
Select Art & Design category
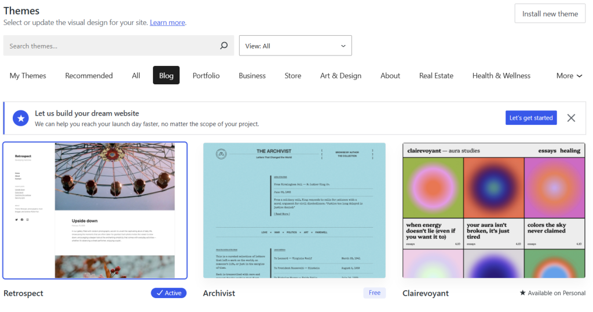coord(341,76)
